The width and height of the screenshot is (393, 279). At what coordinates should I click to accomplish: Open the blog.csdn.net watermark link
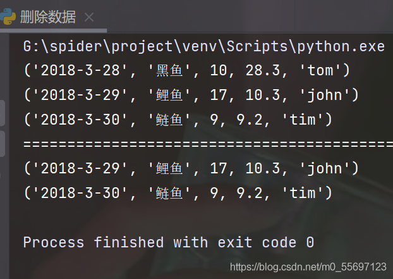click(x=308, y=266)
